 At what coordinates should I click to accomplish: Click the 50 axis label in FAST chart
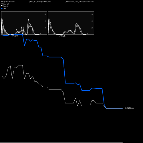click(x=45, y=21)
